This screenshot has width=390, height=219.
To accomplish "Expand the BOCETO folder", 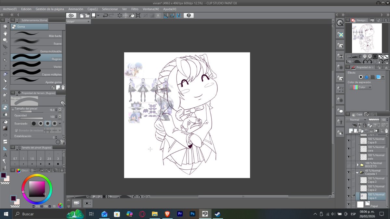I will 357,164.
